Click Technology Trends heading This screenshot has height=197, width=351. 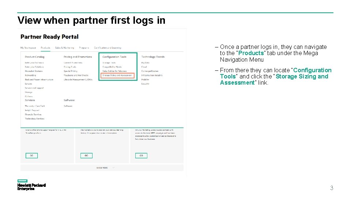[153, 57]
